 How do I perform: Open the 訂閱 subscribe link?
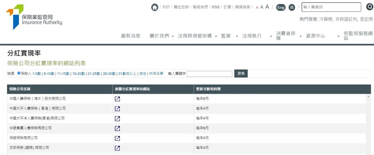227,7
